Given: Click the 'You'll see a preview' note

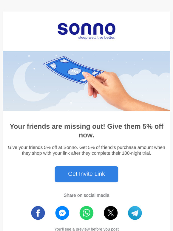Looking at the screenshot, I should click(86, 229).
